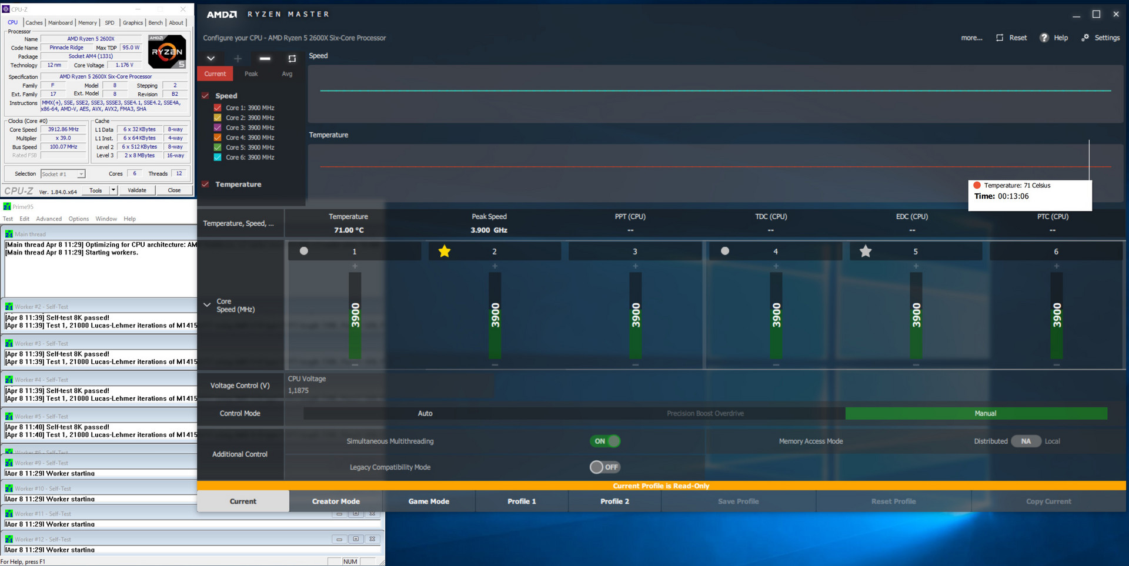Toggle Core 3: 3900 MHz checkbox
This screenshot has width=1129, height=566.
[218, 128]
